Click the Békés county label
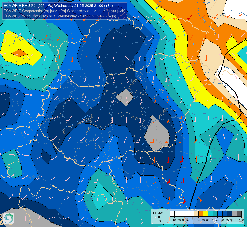 pos(164,112)
